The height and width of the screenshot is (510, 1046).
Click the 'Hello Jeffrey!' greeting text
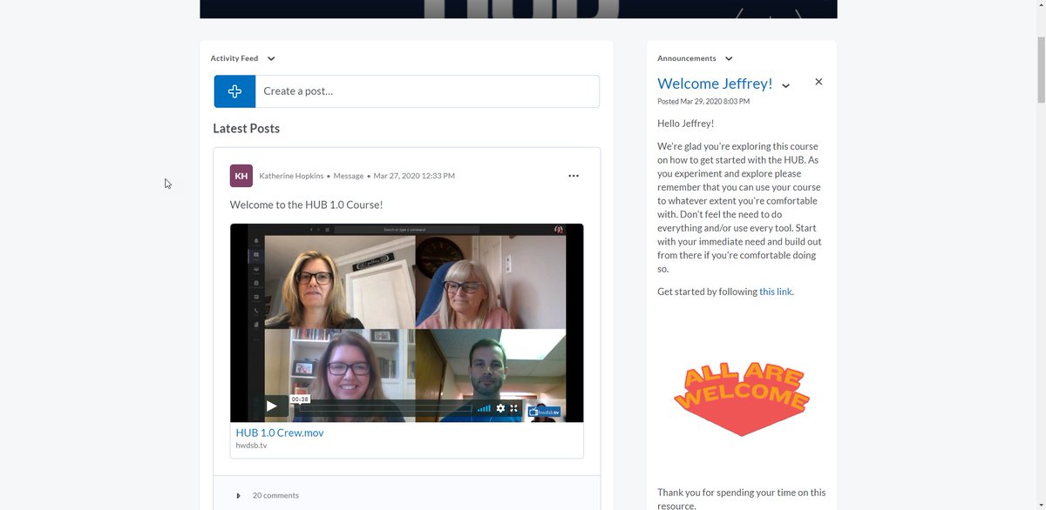[686, 124]
